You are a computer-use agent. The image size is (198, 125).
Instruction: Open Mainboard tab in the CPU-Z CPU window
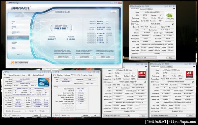[17, 75]
